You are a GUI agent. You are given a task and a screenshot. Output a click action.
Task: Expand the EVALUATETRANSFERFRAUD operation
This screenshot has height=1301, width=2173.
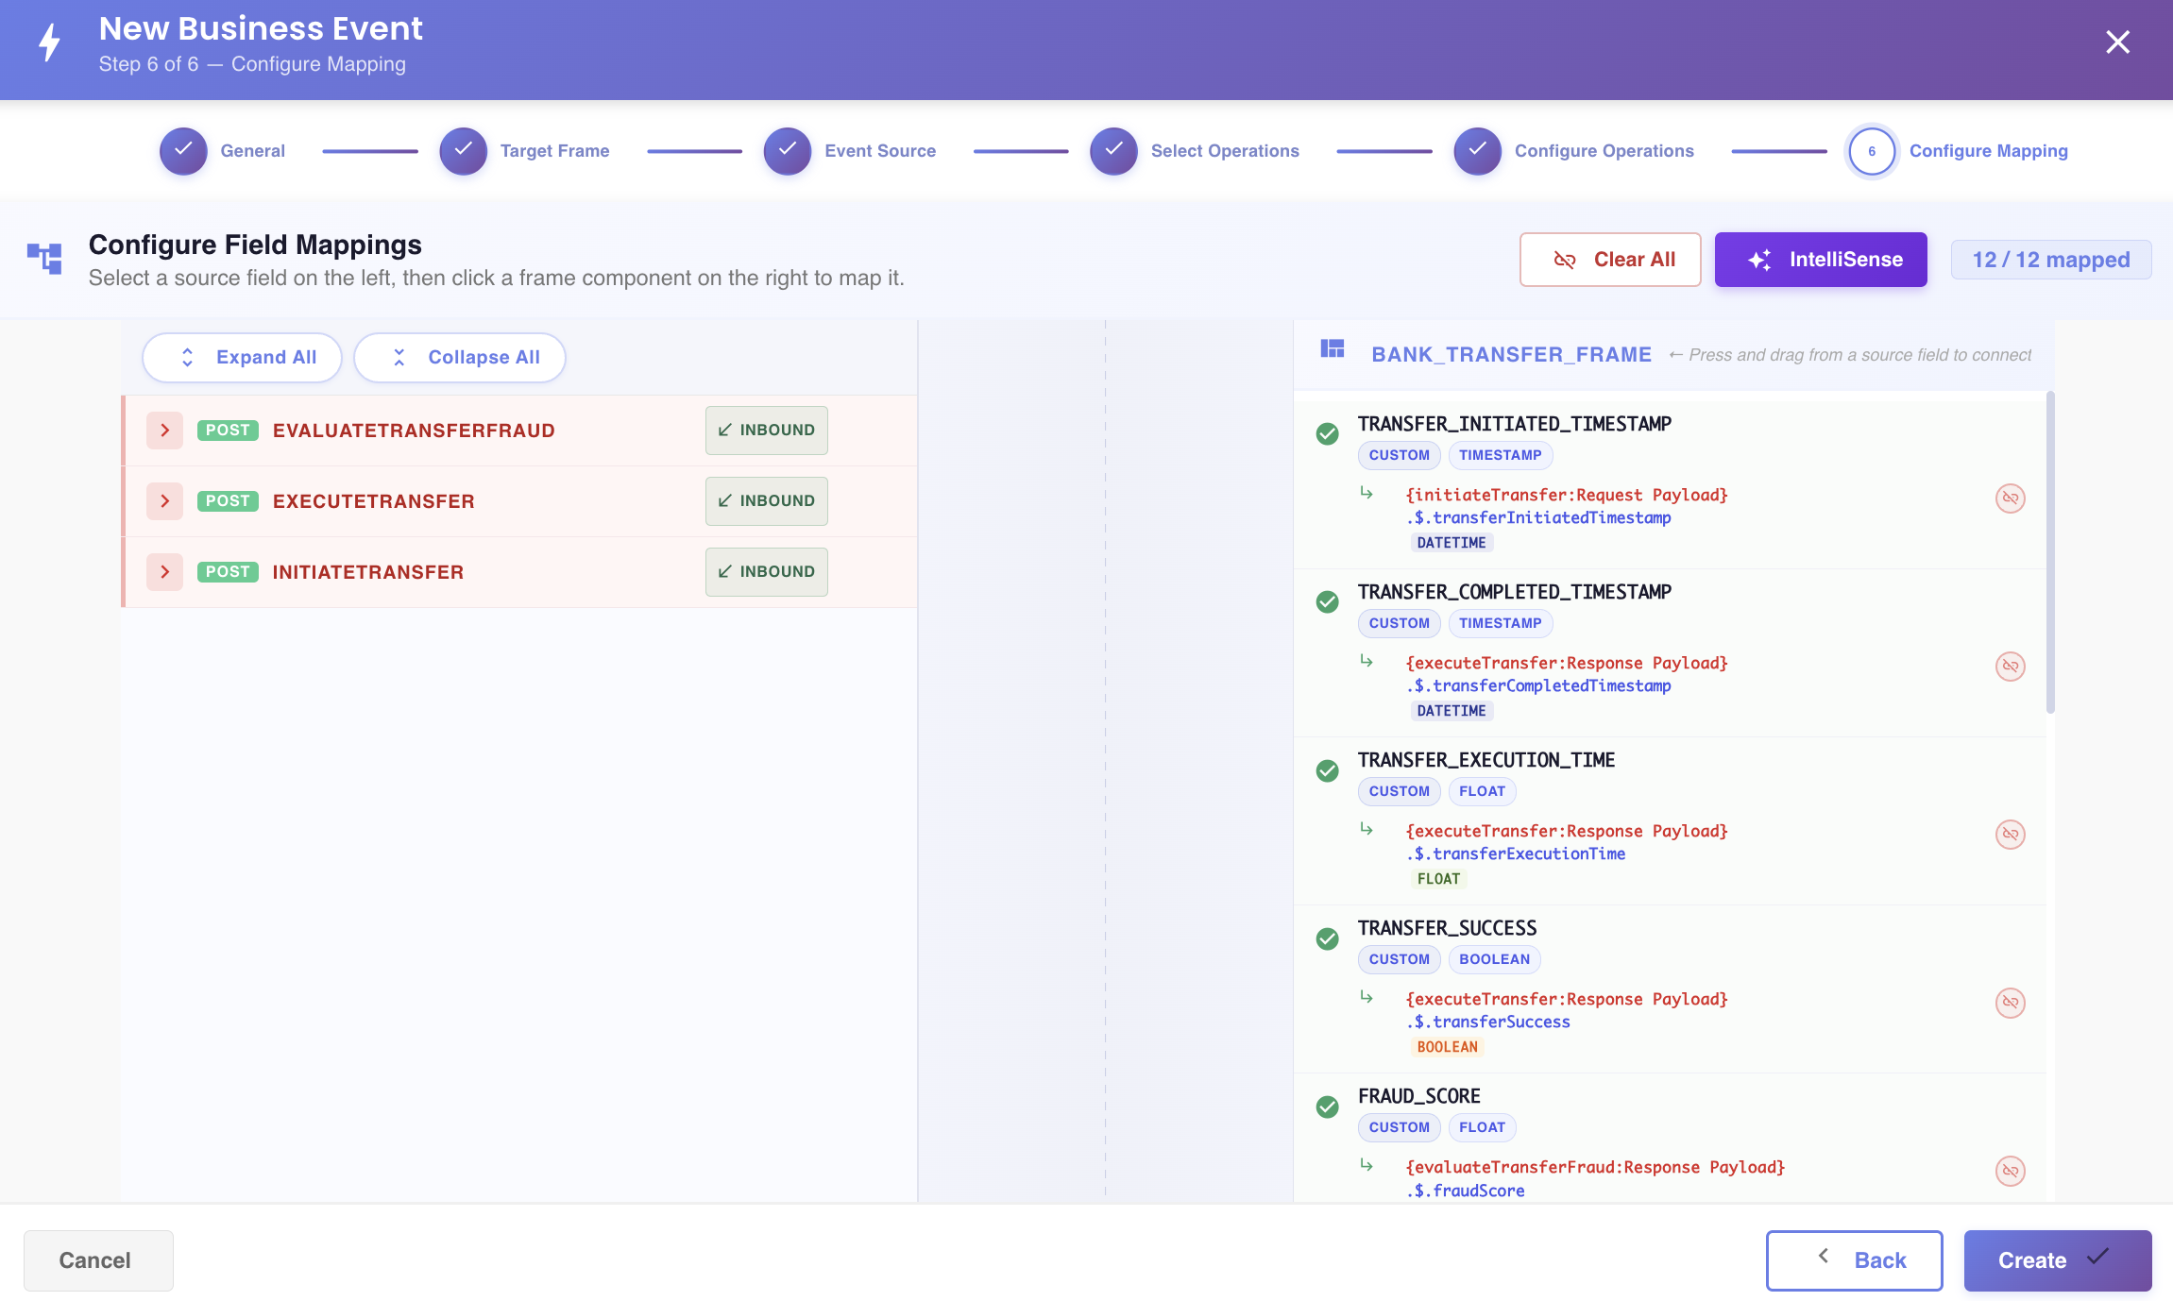(164, 431)
